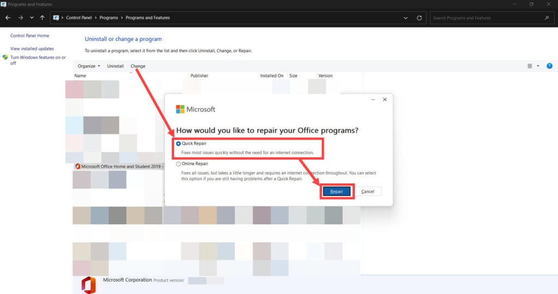Select the Quick Repair radio button

pos(178,144)
